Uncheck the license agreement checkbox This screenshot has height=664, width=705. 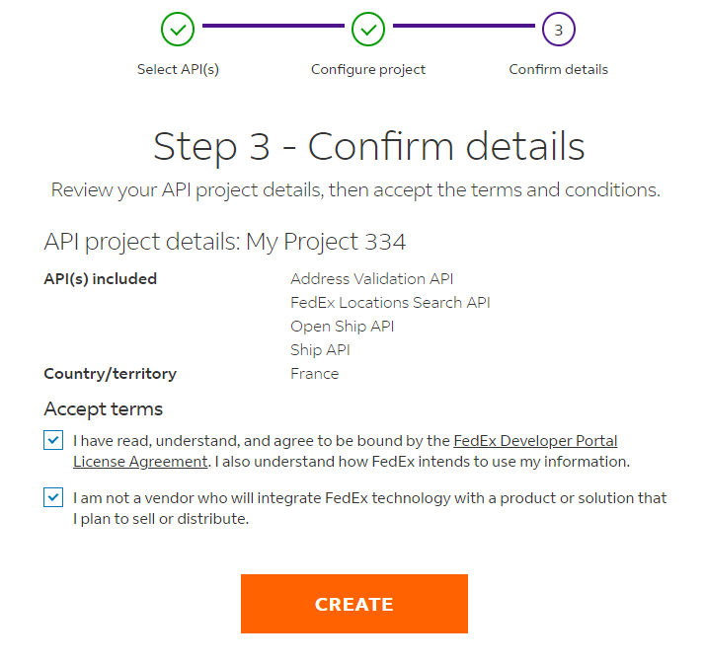tap(53, 440)
